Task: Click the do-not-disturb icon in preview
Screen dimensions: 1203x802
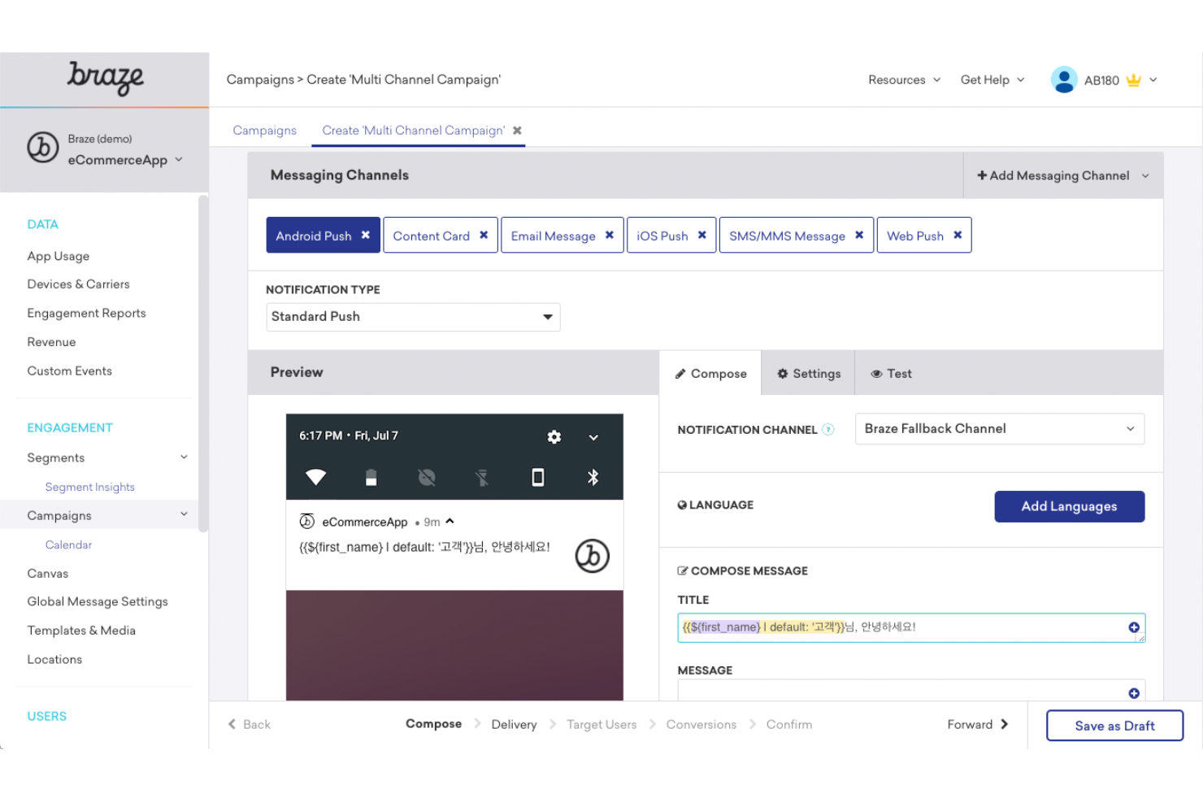Action: (427, 477)
